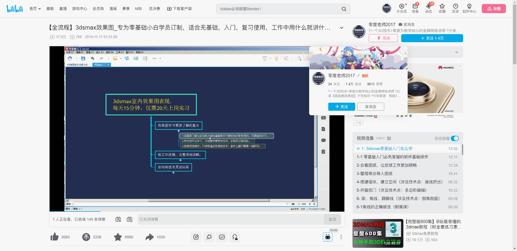Switch playlist view mode icon
The image size is (517, 251).
389,138
